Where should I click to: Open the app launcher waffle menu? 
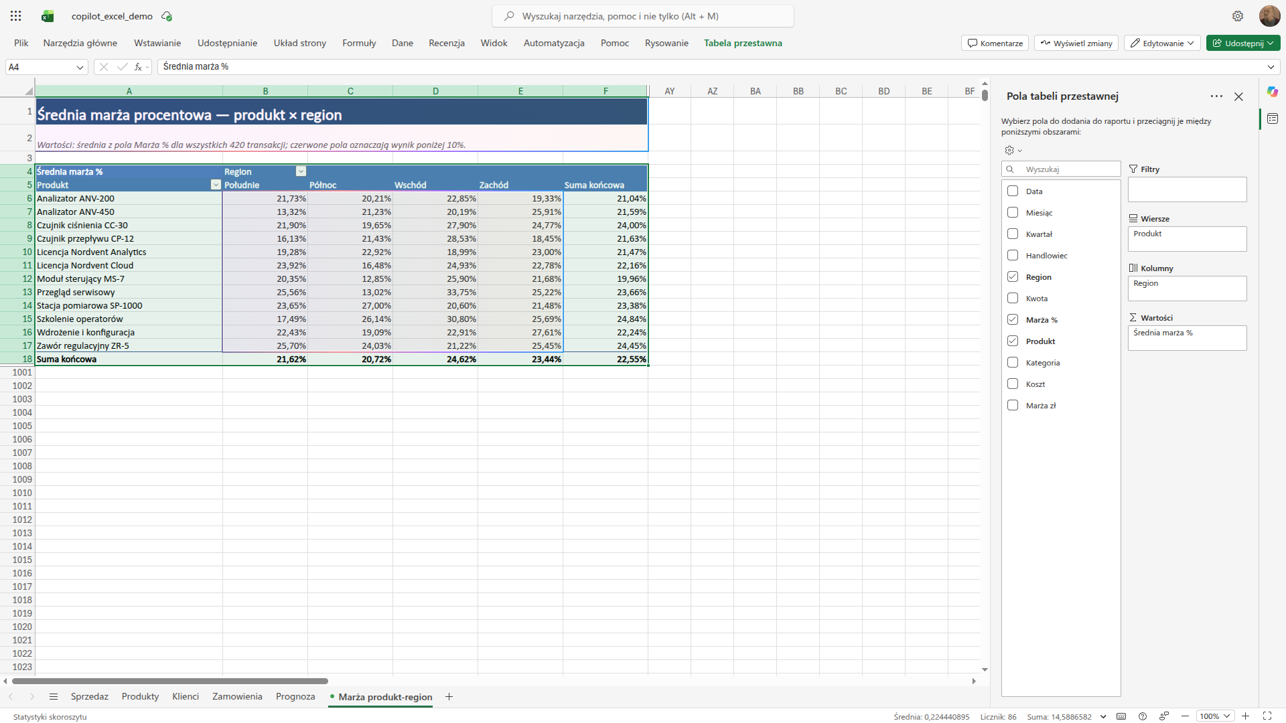(x=16, y=16)
